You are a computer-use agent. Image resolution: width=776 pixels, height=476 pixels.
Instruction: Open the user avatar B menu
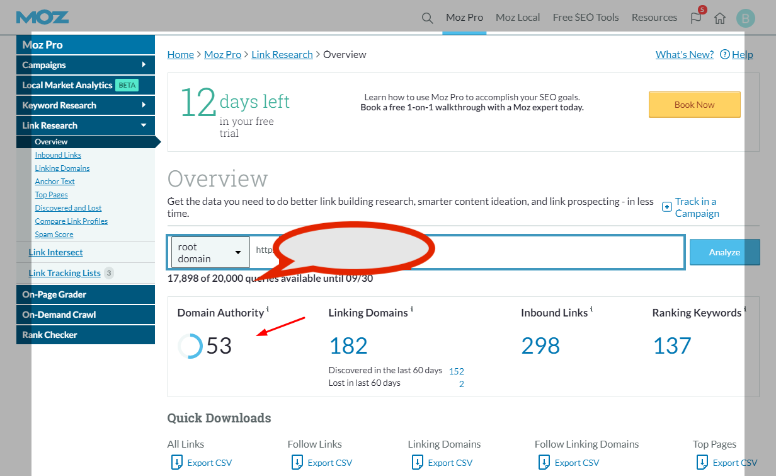(x=746, y=18)
